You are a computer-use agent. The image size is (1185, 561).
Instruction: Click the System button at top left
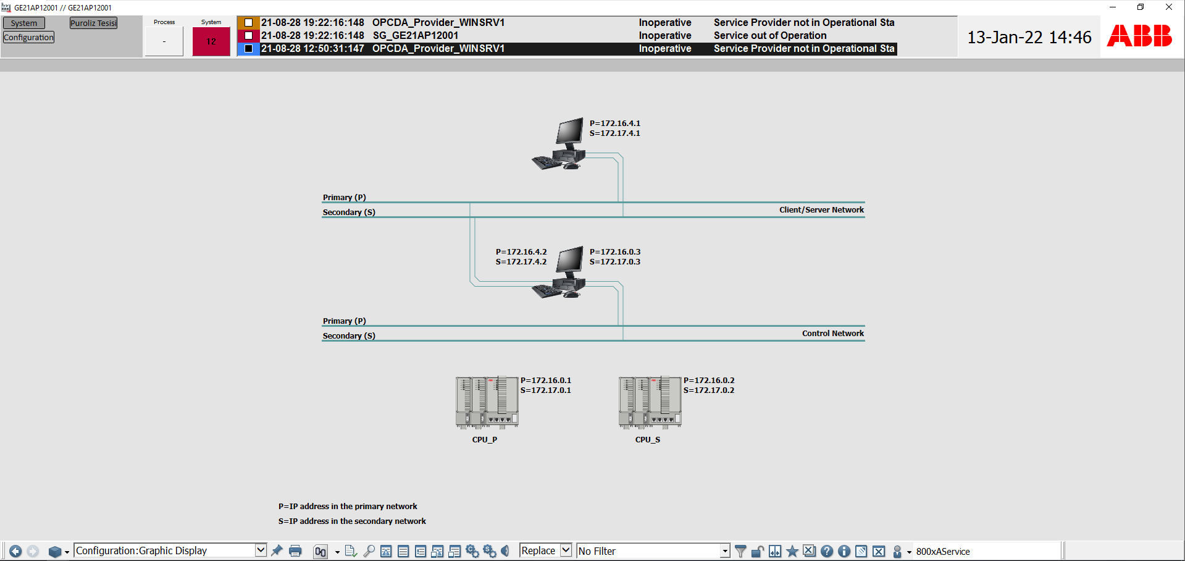(24, 23)
